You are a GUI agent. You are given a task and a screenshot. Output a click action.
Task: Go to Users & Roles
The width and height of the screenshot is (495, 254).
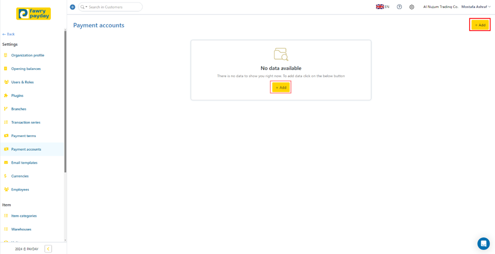click(22, 82)
